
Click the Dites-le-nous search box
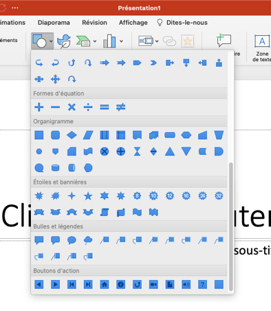pyautogui.click(x=182, y=23)
